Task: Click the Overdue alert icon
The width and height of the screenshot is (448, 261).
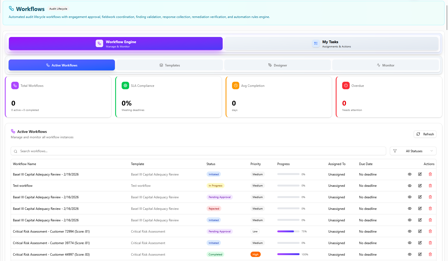Action: [346, 85]
